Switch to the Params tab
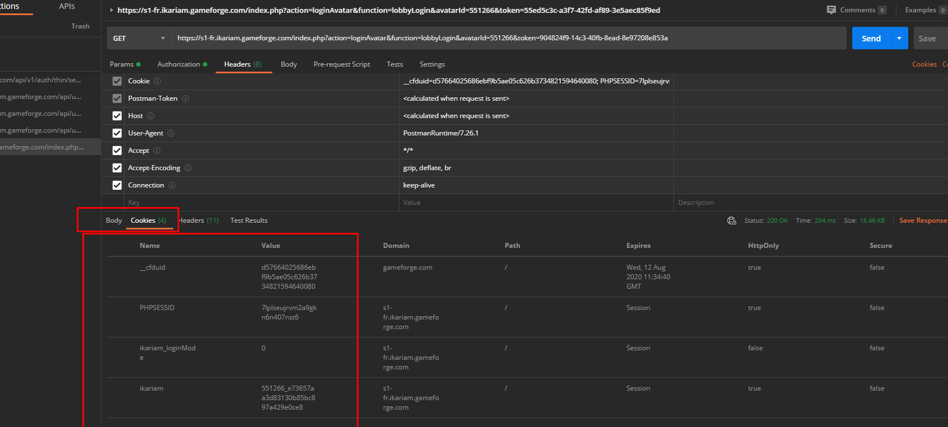Image resolution: width=948 pixels, height=427 pixels. coord(125,64)
